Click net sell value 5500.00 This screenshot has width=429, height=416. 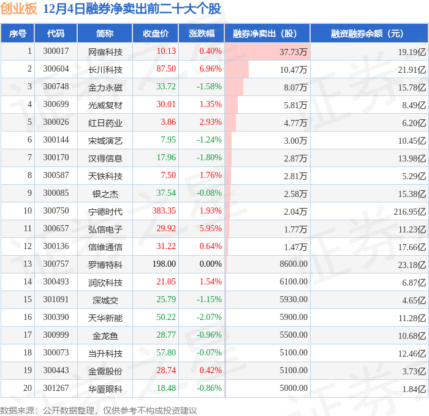click(x=294, y=335)
